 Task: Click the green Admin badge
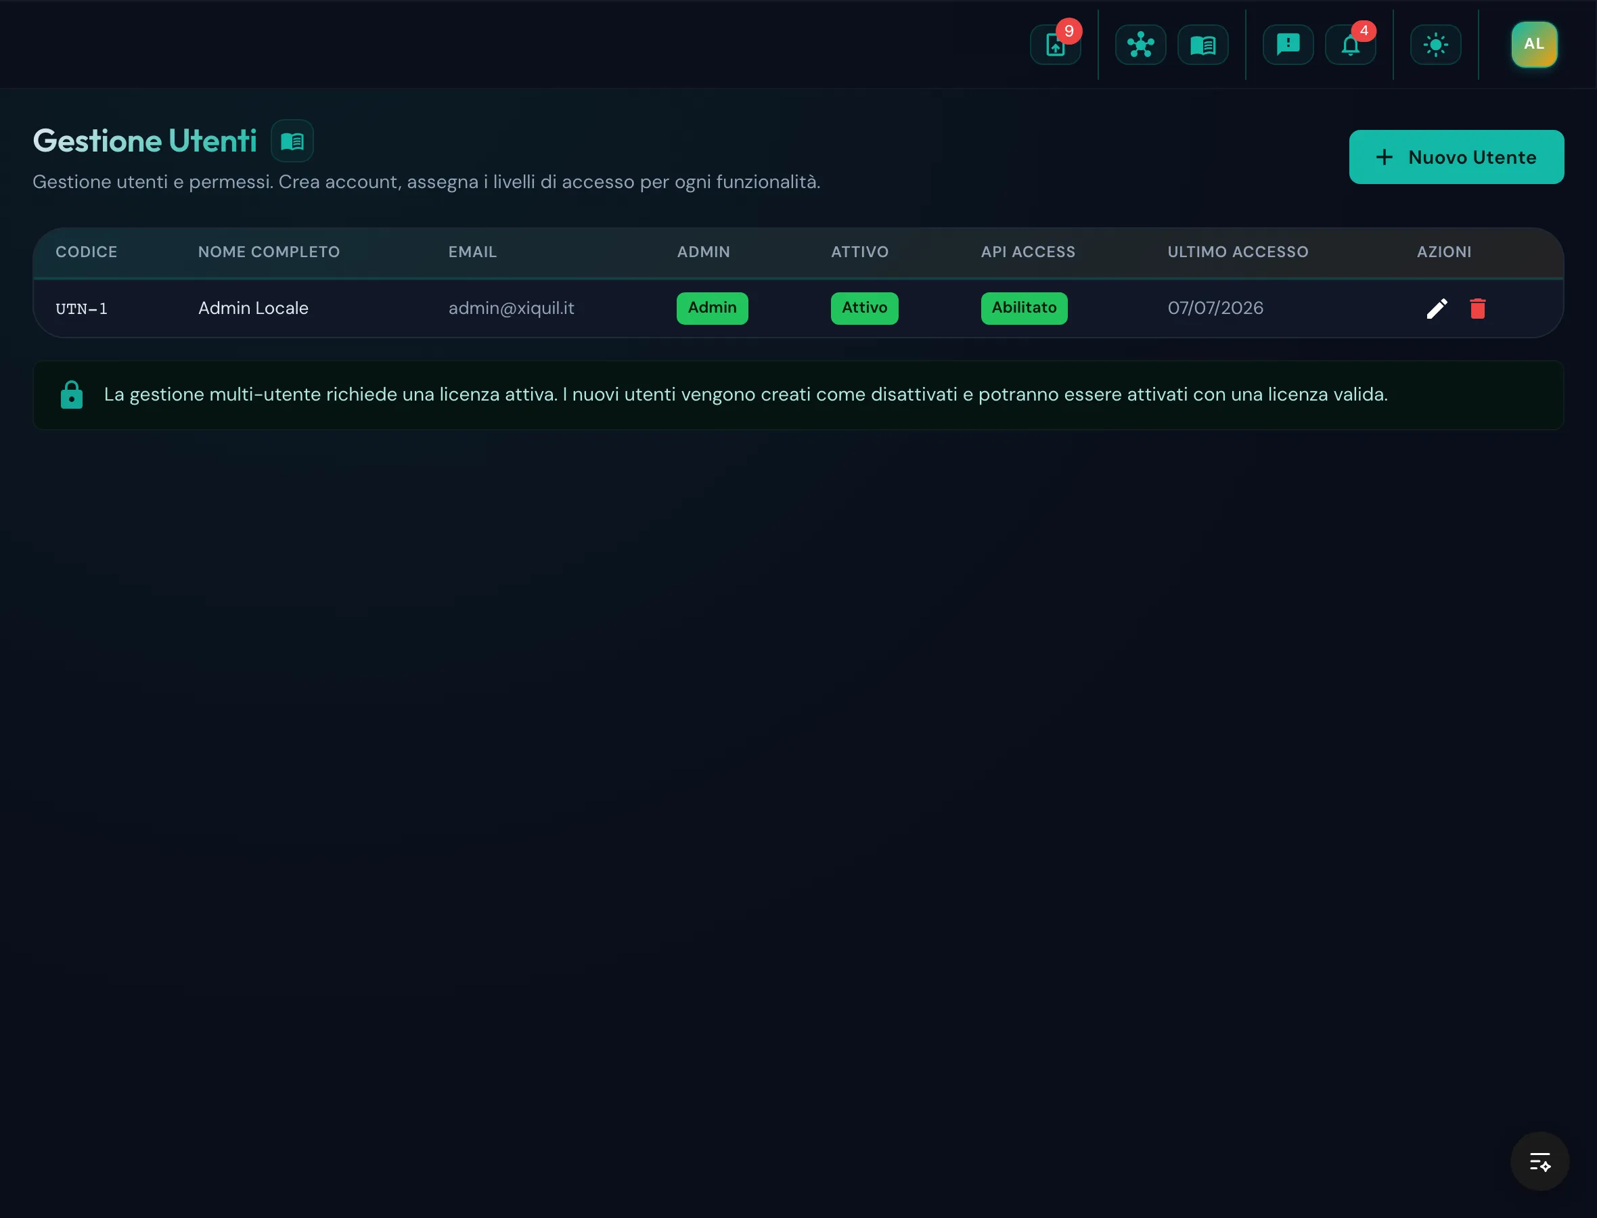coord(712,308)
